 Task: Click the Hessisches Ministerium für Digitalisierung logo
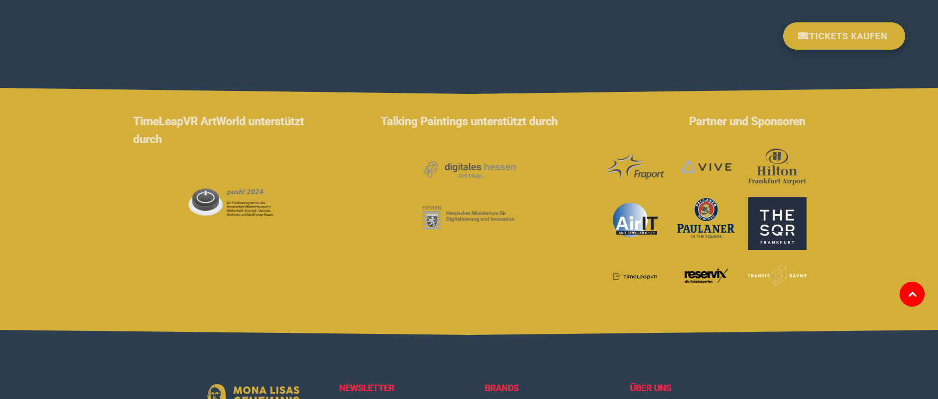[x=468, y=217]
